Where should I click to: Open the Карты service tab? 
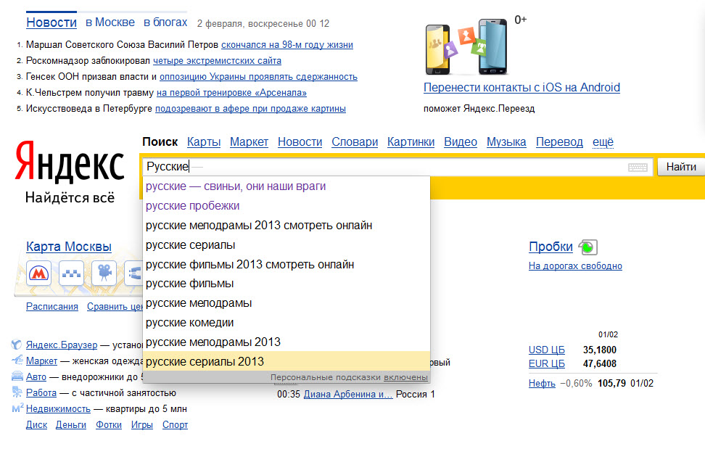[204, 142]
